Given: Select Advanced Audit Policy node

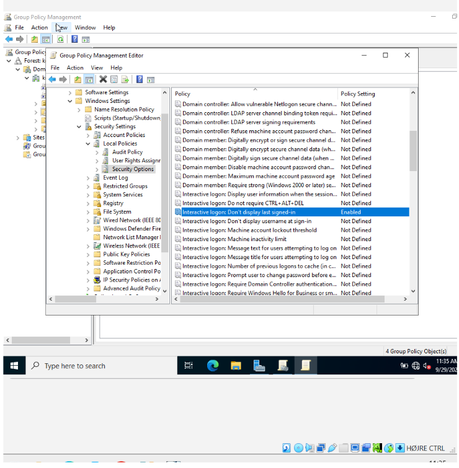Looking at the screenshot, I should click(131, 288).
